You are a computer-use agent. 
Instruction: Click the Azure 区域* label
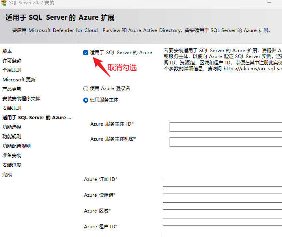click(97, 211)
